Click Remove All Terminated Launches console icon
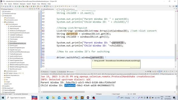 (150, 71)
